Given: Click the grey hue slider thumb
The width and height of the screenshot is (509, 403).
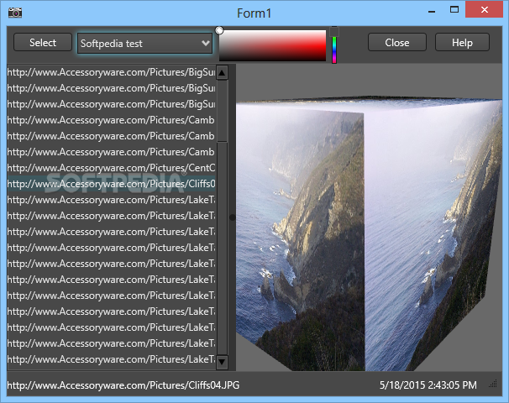Looking at the screenshot, I should (x=334, y=31).
